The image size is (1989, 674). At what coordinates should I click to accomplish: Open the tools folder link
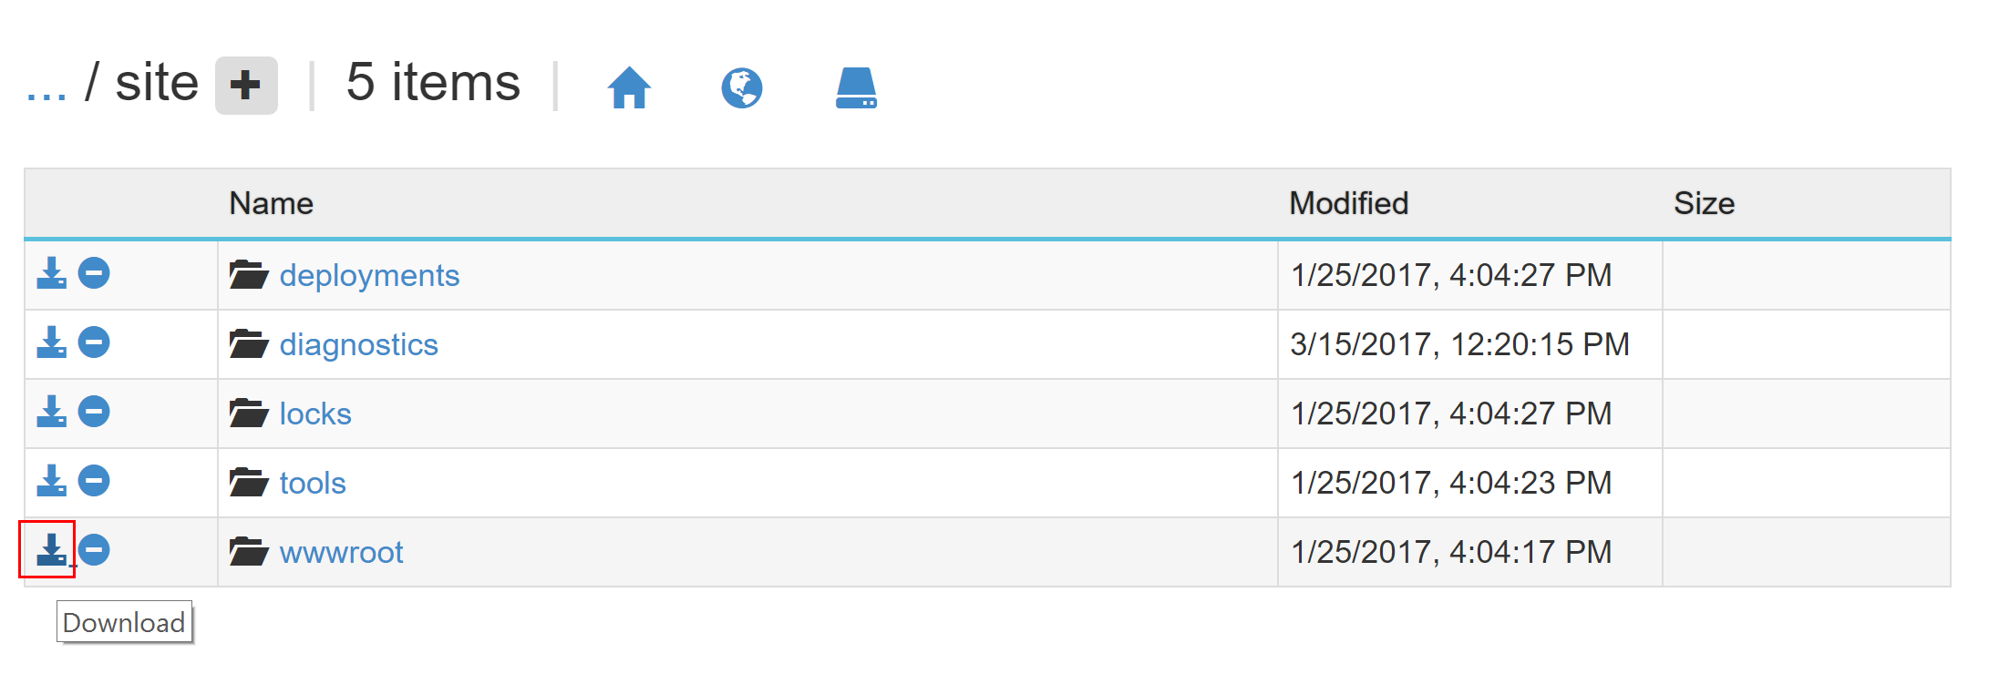coord(313,483)
